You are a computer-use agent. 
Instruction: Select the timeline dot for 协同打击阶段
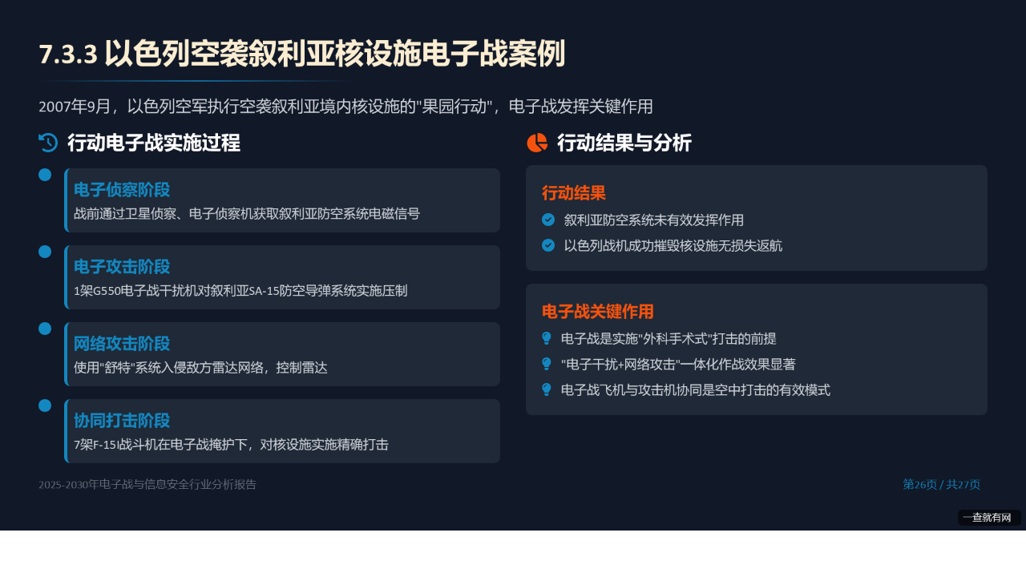[45, 406]
